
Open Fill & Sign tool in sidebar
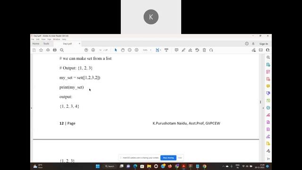tap(268, 136)
